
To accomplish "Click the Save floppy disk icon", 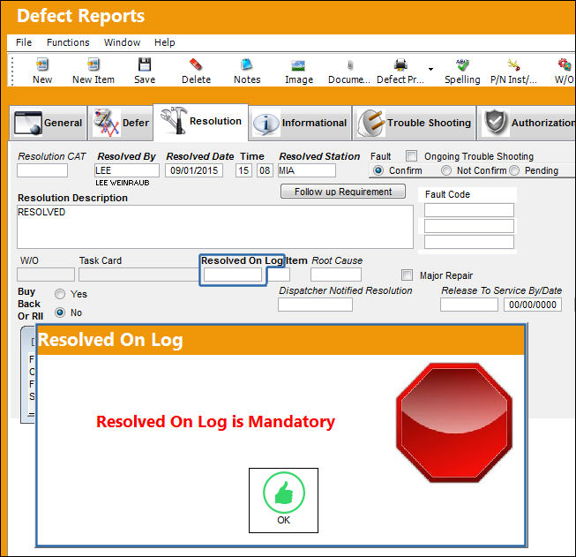I will click(x=145, y=65).
